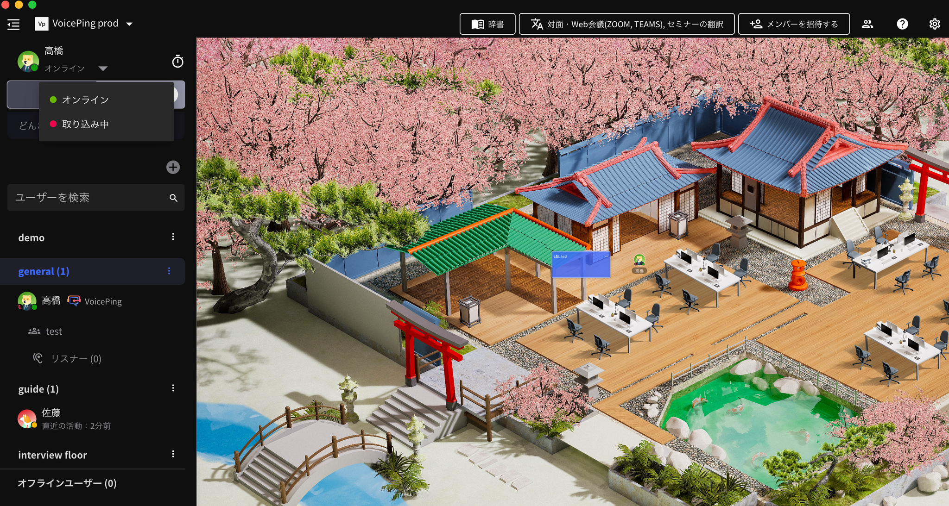Open the help question mark icon
The image size is (949, 506).
click(x=902, y=24)
